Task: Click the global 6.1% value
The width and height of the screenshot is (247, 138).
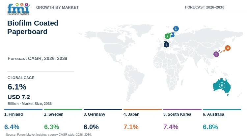Action: pyautogui.click(x=17, y=87)
